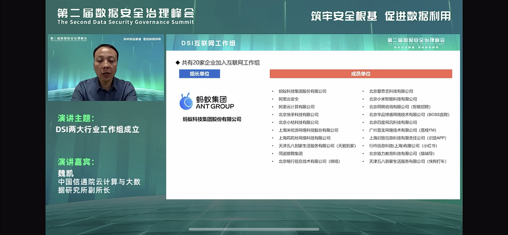Screen dimensions: 508x235
Task: Click slogan 筑牢安全根基 促进数据利用 at top right
Action: point(380,16)
